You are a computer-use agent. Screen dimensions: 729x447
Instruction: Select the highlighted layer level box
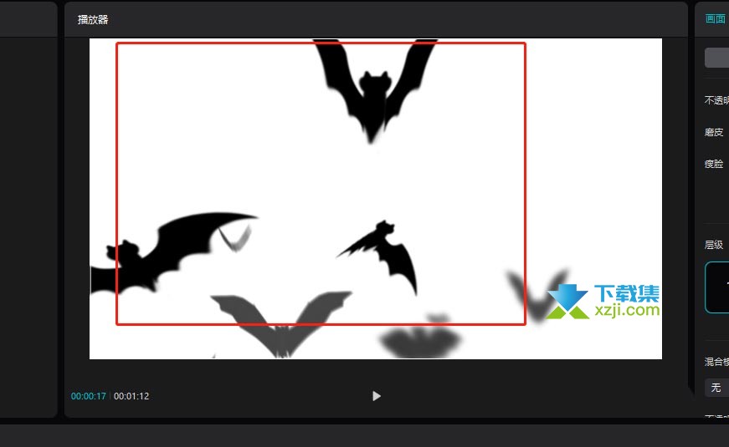click(x=717, y=287)
